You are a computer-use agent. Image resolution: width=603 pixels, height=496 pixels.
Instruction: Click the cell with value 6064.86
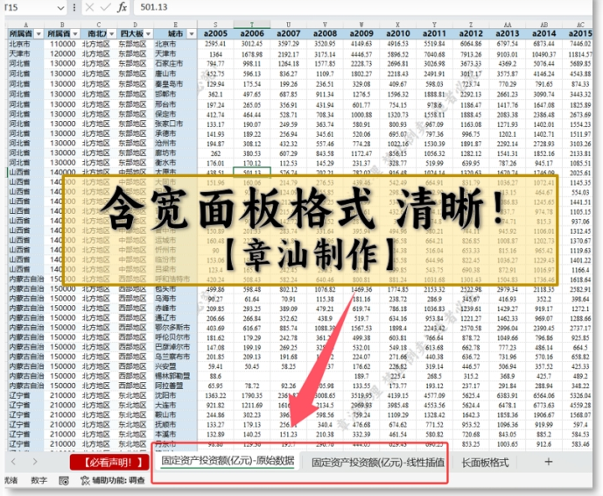pos(471,44)
